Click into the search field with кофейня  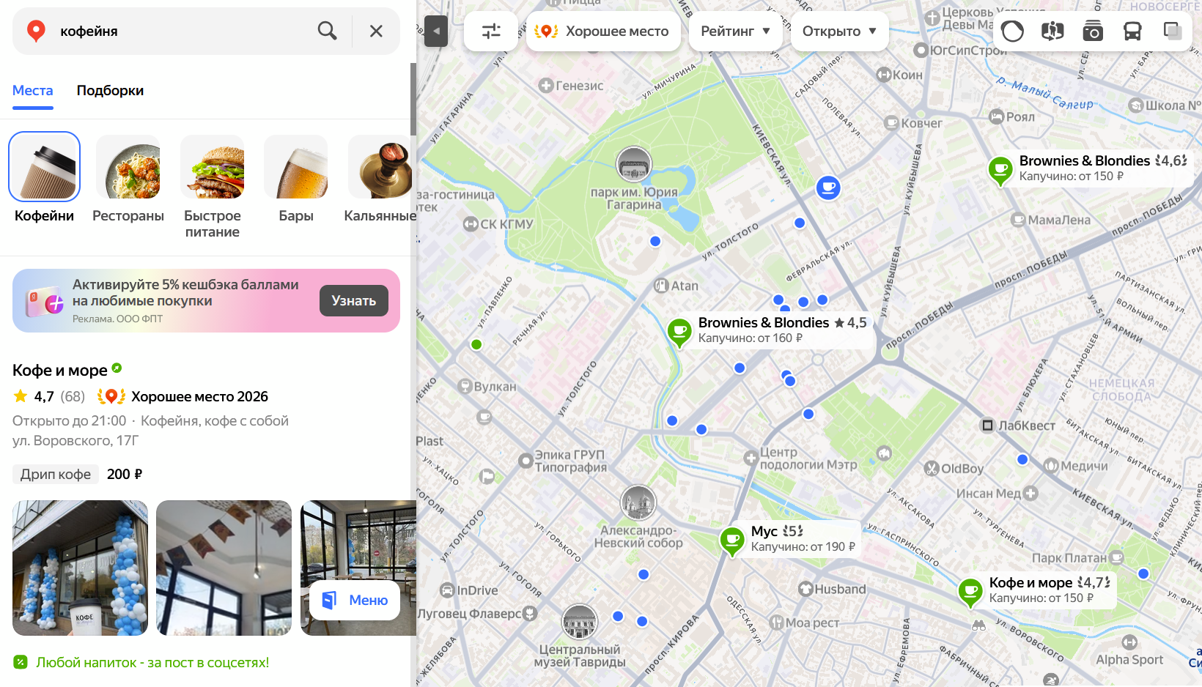pos(183,31)
